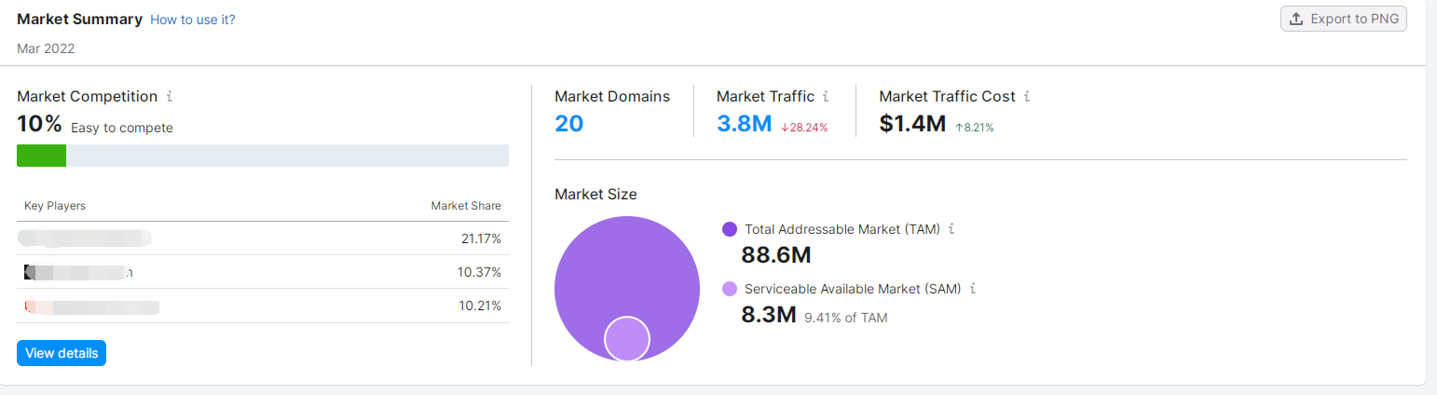This screenshot has width=1437, height=395.
Task: Open the How to use it link
Action: pyautogui.click(x=192, y=20)
